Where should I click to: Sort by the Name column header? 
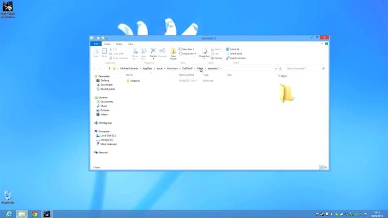[129, 74]
